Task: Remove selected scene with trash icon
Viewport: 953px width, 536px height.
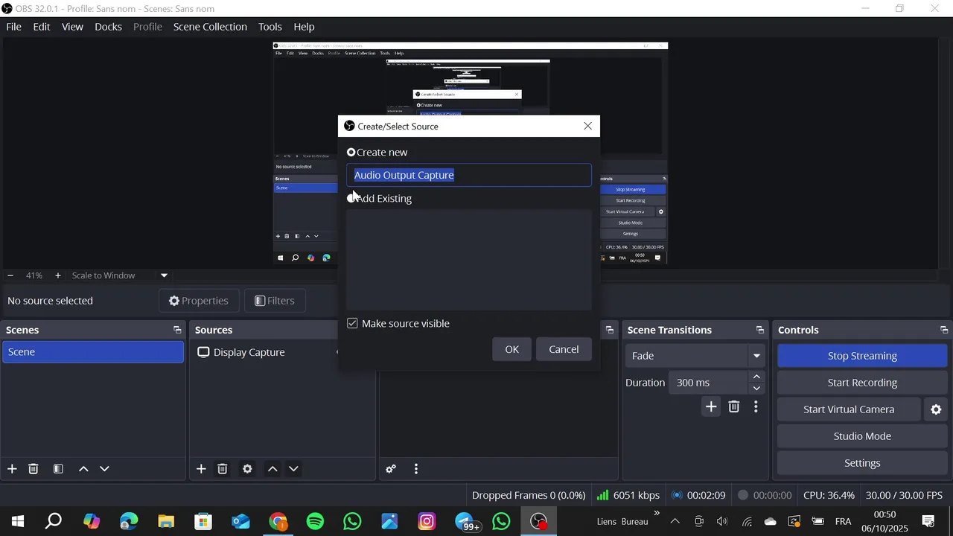Action: (34, 469)
